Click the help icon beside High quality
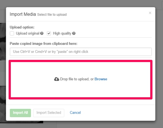 (74, 34)
